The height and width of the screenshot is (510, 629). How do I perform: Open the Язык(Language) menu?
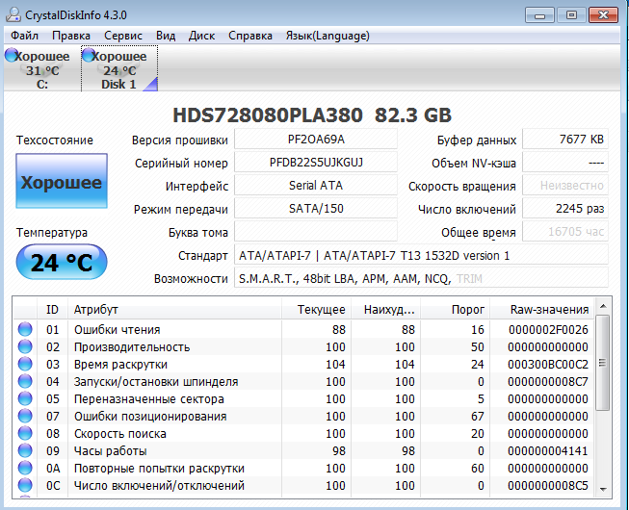328,36
